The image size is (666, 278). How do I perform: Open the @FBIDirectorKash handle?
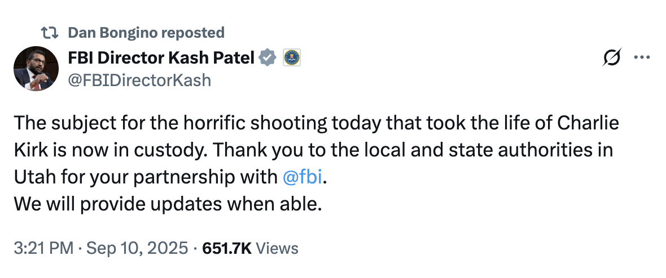(139, 80)
